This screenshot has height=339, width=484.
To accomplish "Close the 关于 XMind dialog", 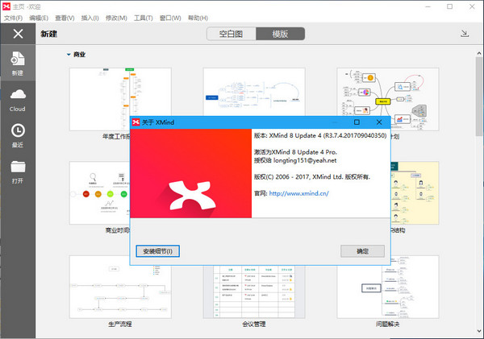I will click(x=379, y=122).
